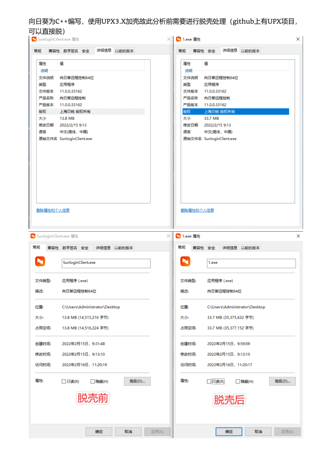Click 应用(A) button in SunloginClient.exe window
This screenshot has width=331, height=468.
pyautogui.click(x=157, y=431)
